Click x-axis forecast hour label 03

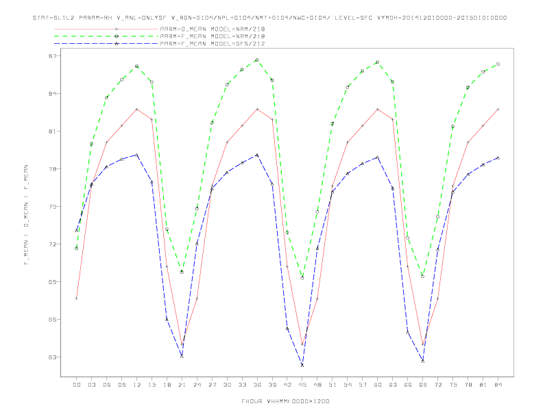[91, 385]
